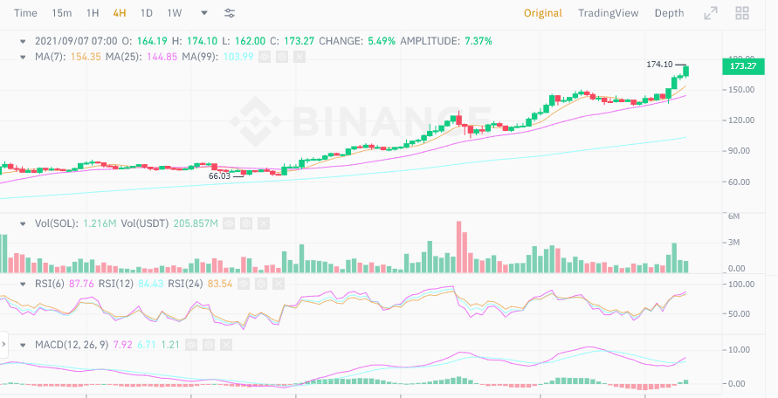Click the candle date 2021/09/07 07:00
The height and width of the screenshot is (398, 778).
76,41
